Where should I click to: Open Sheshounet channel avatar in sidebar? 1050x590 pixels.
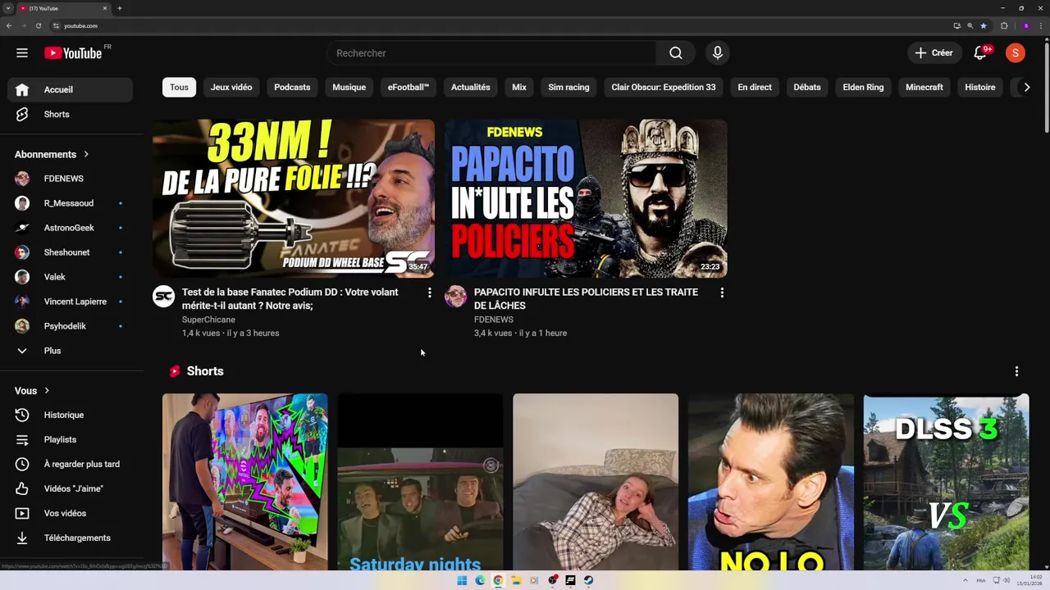click(x=22, y=252)
